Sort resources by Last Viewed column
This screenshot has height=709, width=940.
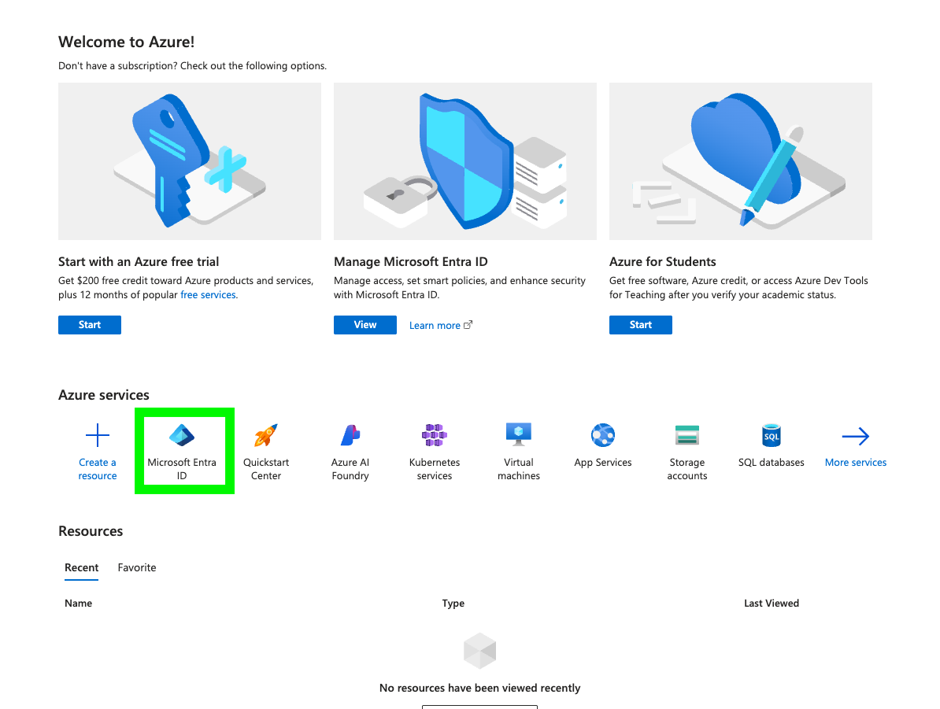(771, 603)
